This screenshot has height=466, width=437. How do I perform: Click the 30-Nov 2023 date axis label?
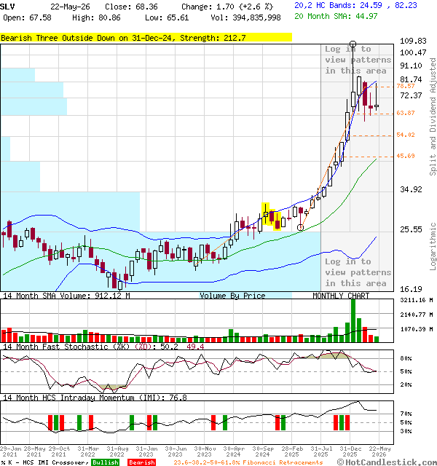click(x=205, y=451)
